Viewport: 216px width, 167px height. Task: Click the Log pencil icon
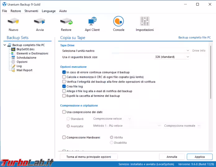(13, 66)
